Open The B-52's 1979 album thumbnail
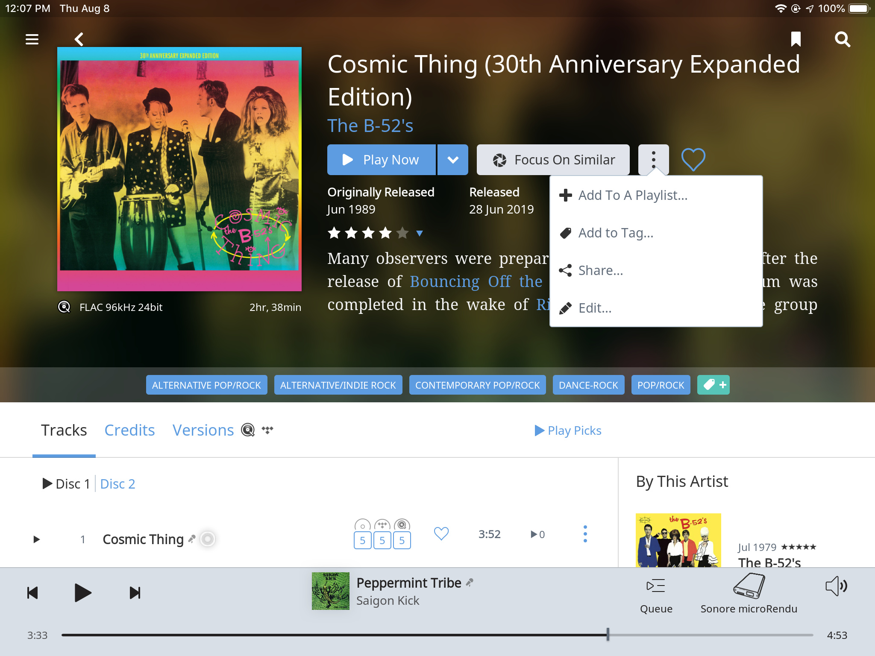This screenshot has width=875, height=656. pyautogui.click(x=678, y=540)
